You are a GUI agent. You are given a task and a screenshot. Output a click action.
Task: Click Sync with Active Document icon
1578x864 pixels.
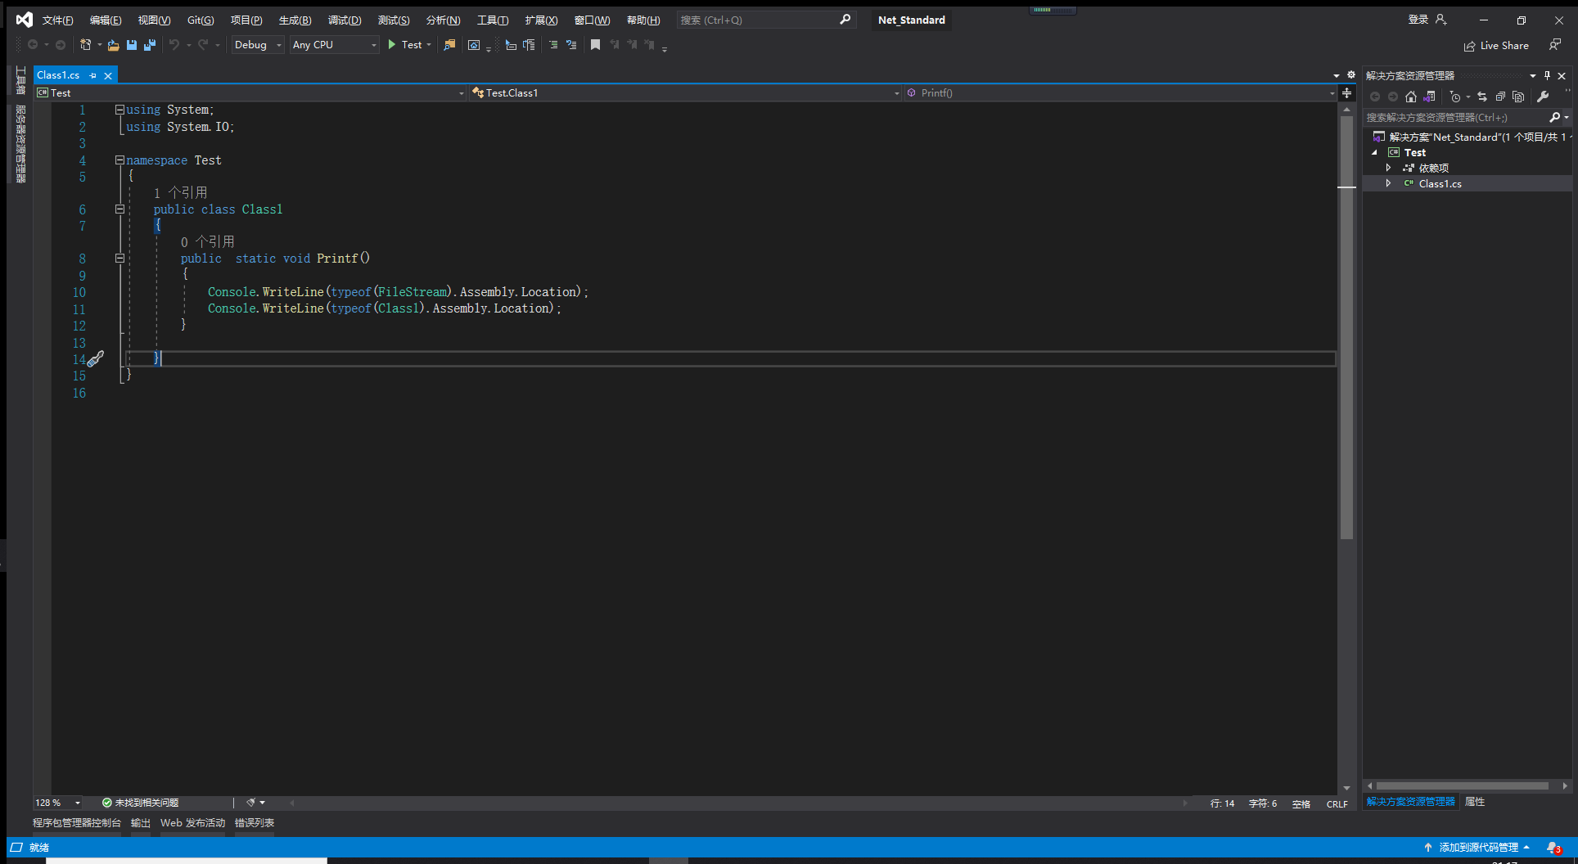[x=1482, y=97]
